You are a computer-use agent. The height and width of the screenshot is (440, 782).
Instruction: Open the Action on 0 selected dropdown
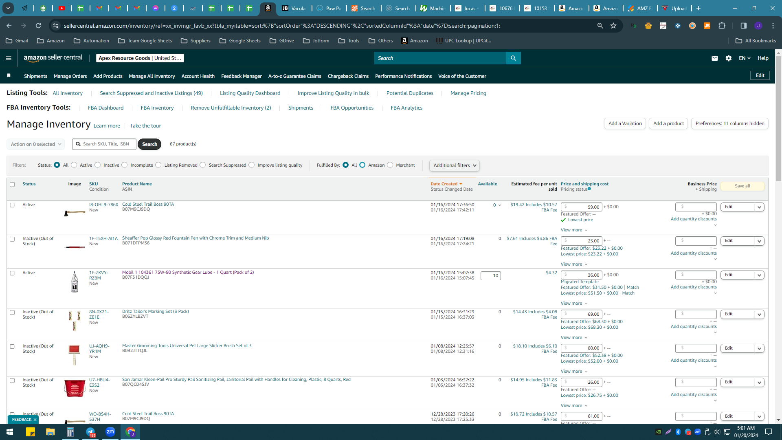coord(36,144)
